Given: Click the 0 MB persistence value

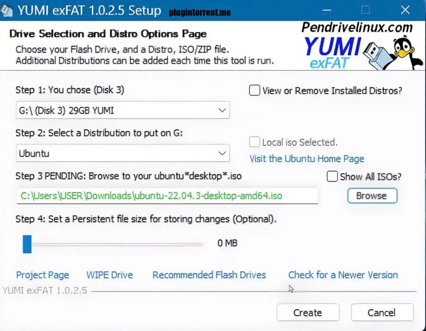Looking at the screenshot, I should (x=228, y=243).
